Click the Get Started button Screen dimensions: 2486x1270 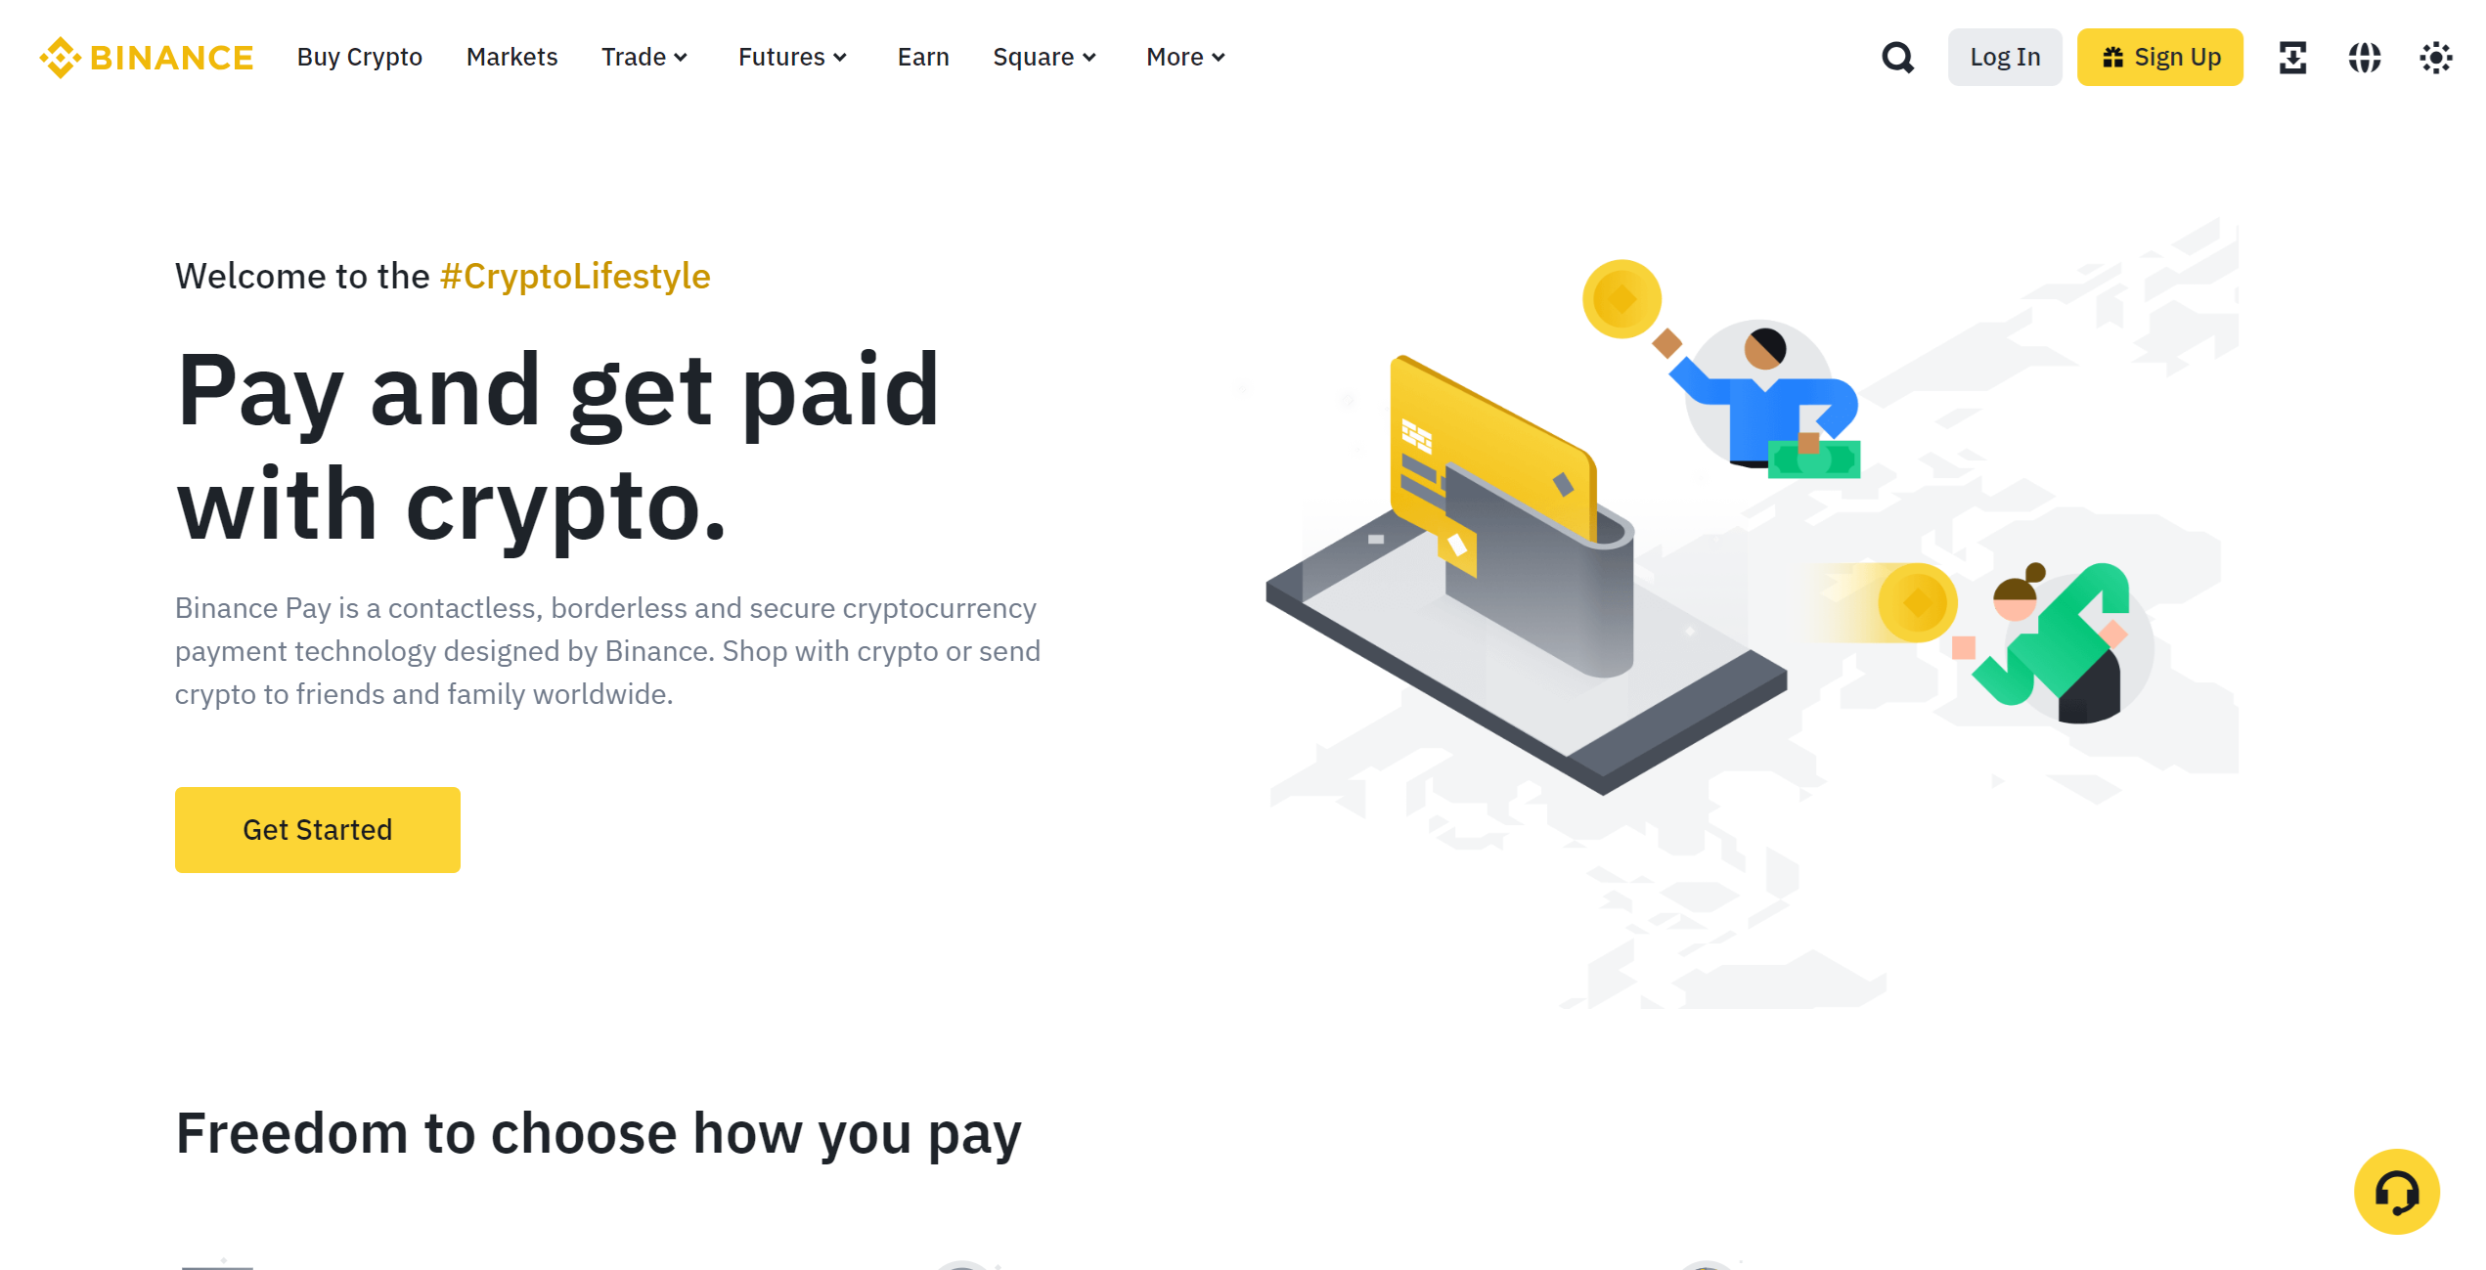point(318,828)
